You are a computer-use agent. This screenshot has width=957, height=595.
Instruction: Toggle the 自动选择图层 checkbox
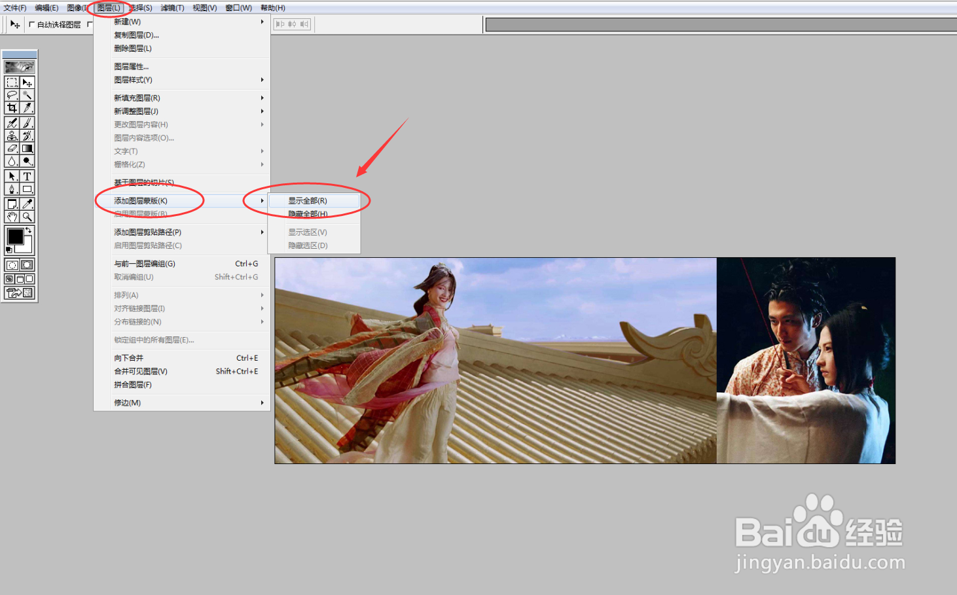click(x=31, y=25)
